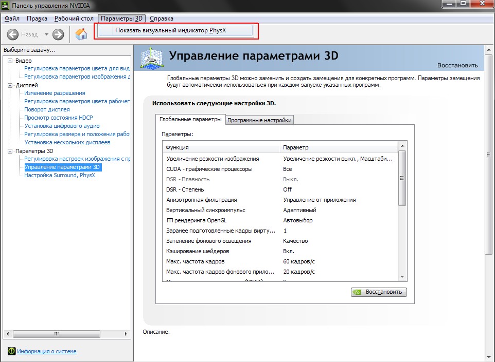Click Восстановить link in the header
Screen dimensions: 495x362
[x=457, y=65]
